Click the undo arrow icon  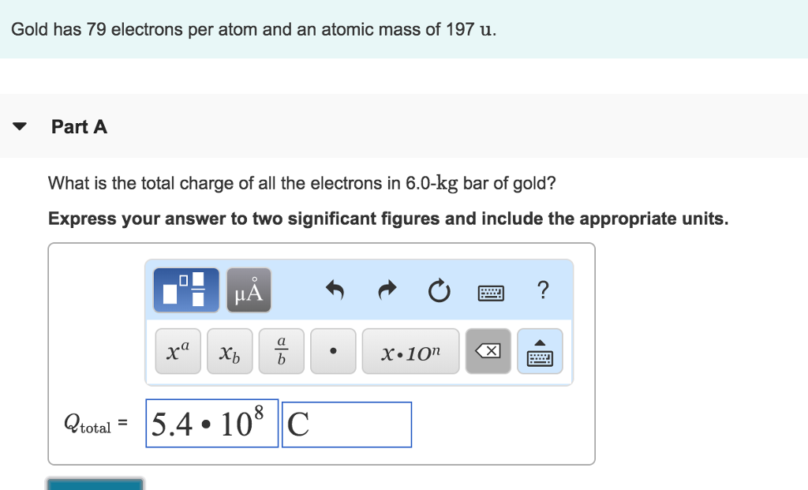point(334,290)
